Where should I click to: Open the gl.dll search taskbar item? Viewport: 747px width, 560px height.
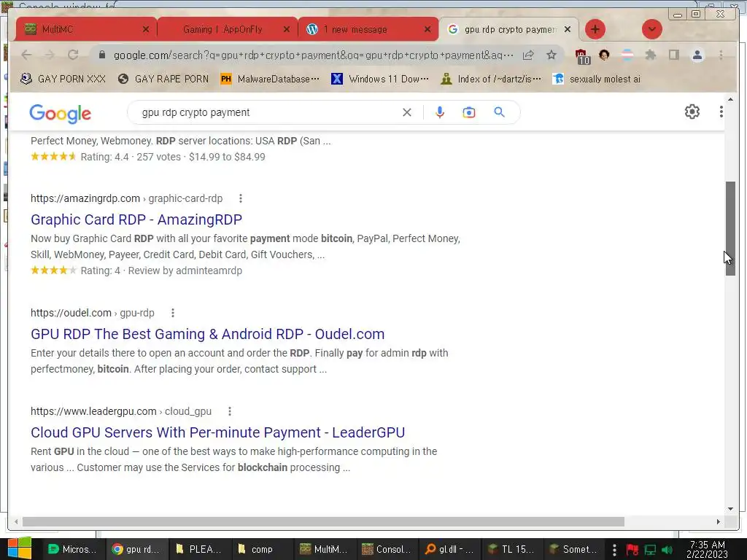tap(449, 549)
